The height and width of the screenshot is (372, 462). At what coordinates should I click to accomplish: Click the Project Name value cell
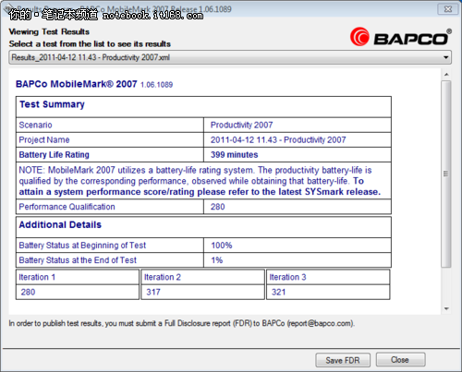coord(298,140)
